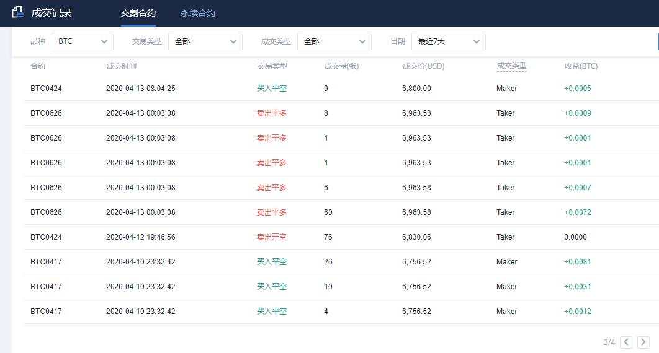
Task: Expand the 成交类型 全部 dropdown
Action: (x=334, y=41)
